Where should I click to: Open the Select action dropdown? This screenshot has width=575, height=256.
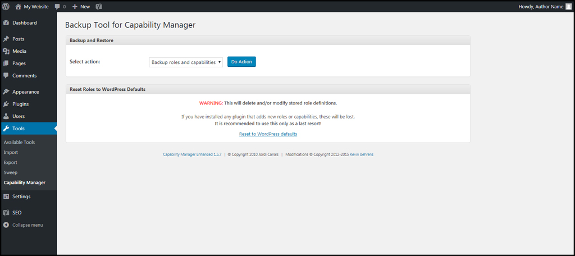[186, 62]
